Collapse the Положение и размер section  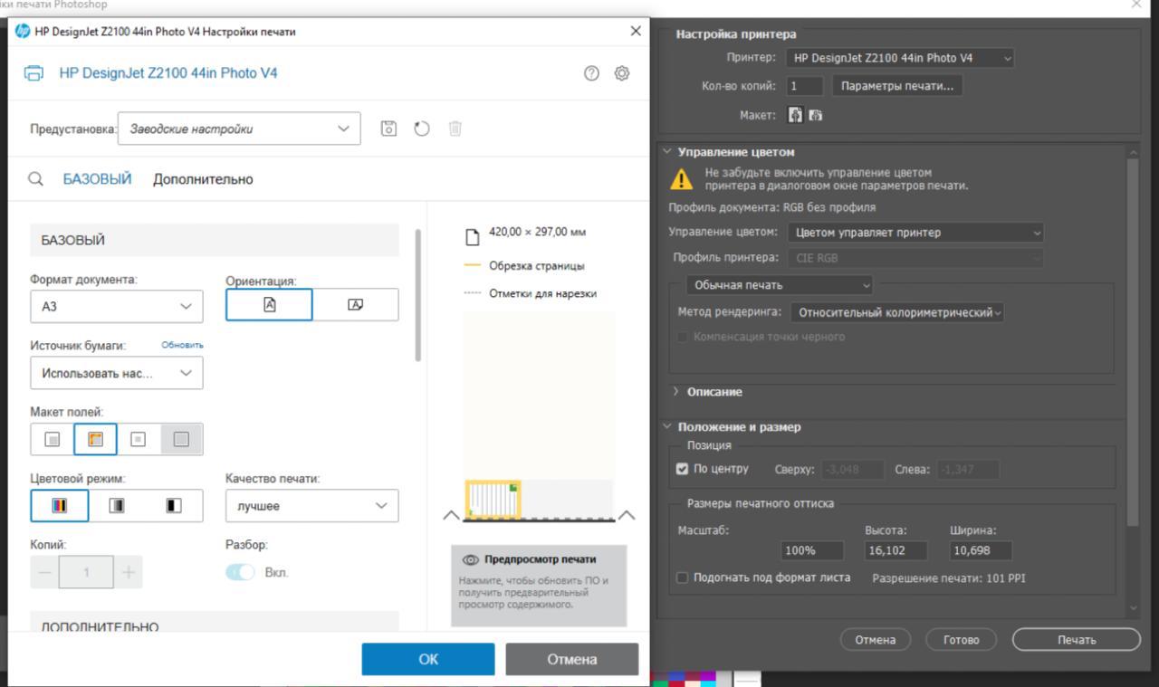click(668, 427)
